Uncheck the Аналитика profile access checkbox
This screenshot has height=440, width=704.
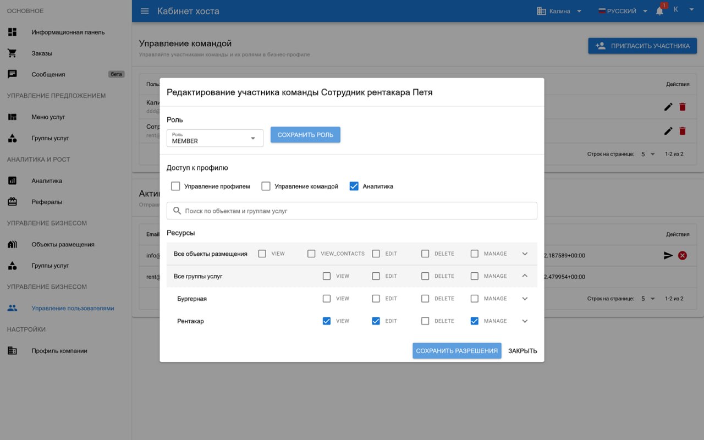[354, 186]
